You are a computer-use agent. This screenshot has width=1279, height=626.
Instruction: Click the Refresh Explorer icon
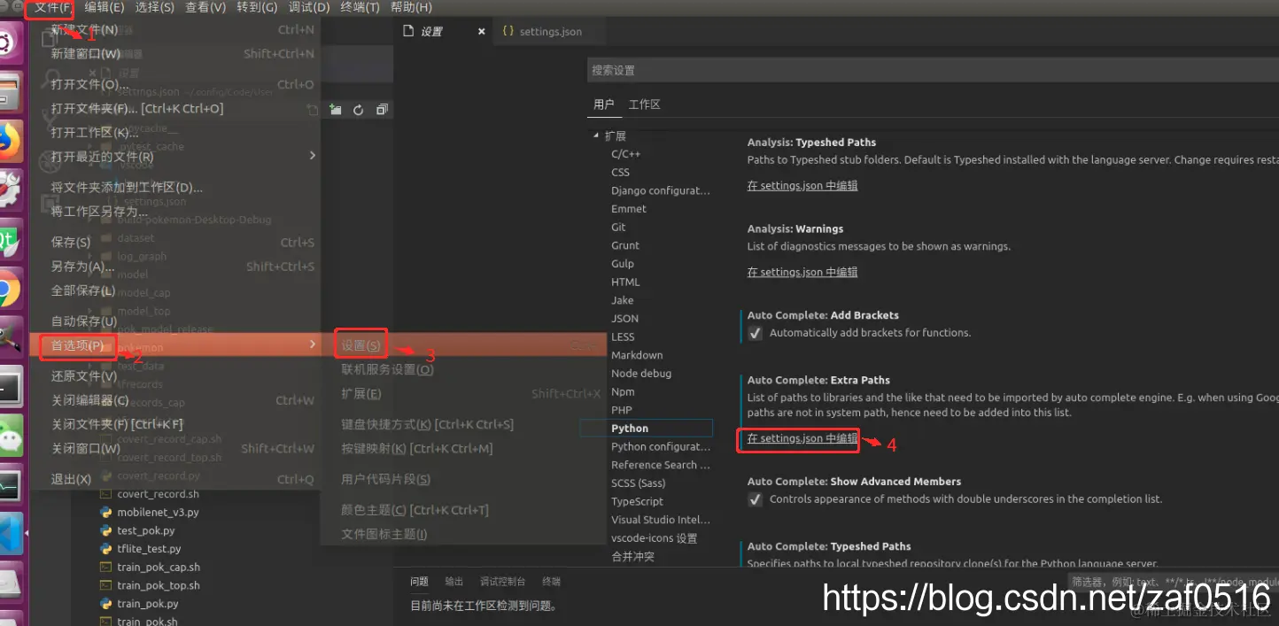coord(359,110)
